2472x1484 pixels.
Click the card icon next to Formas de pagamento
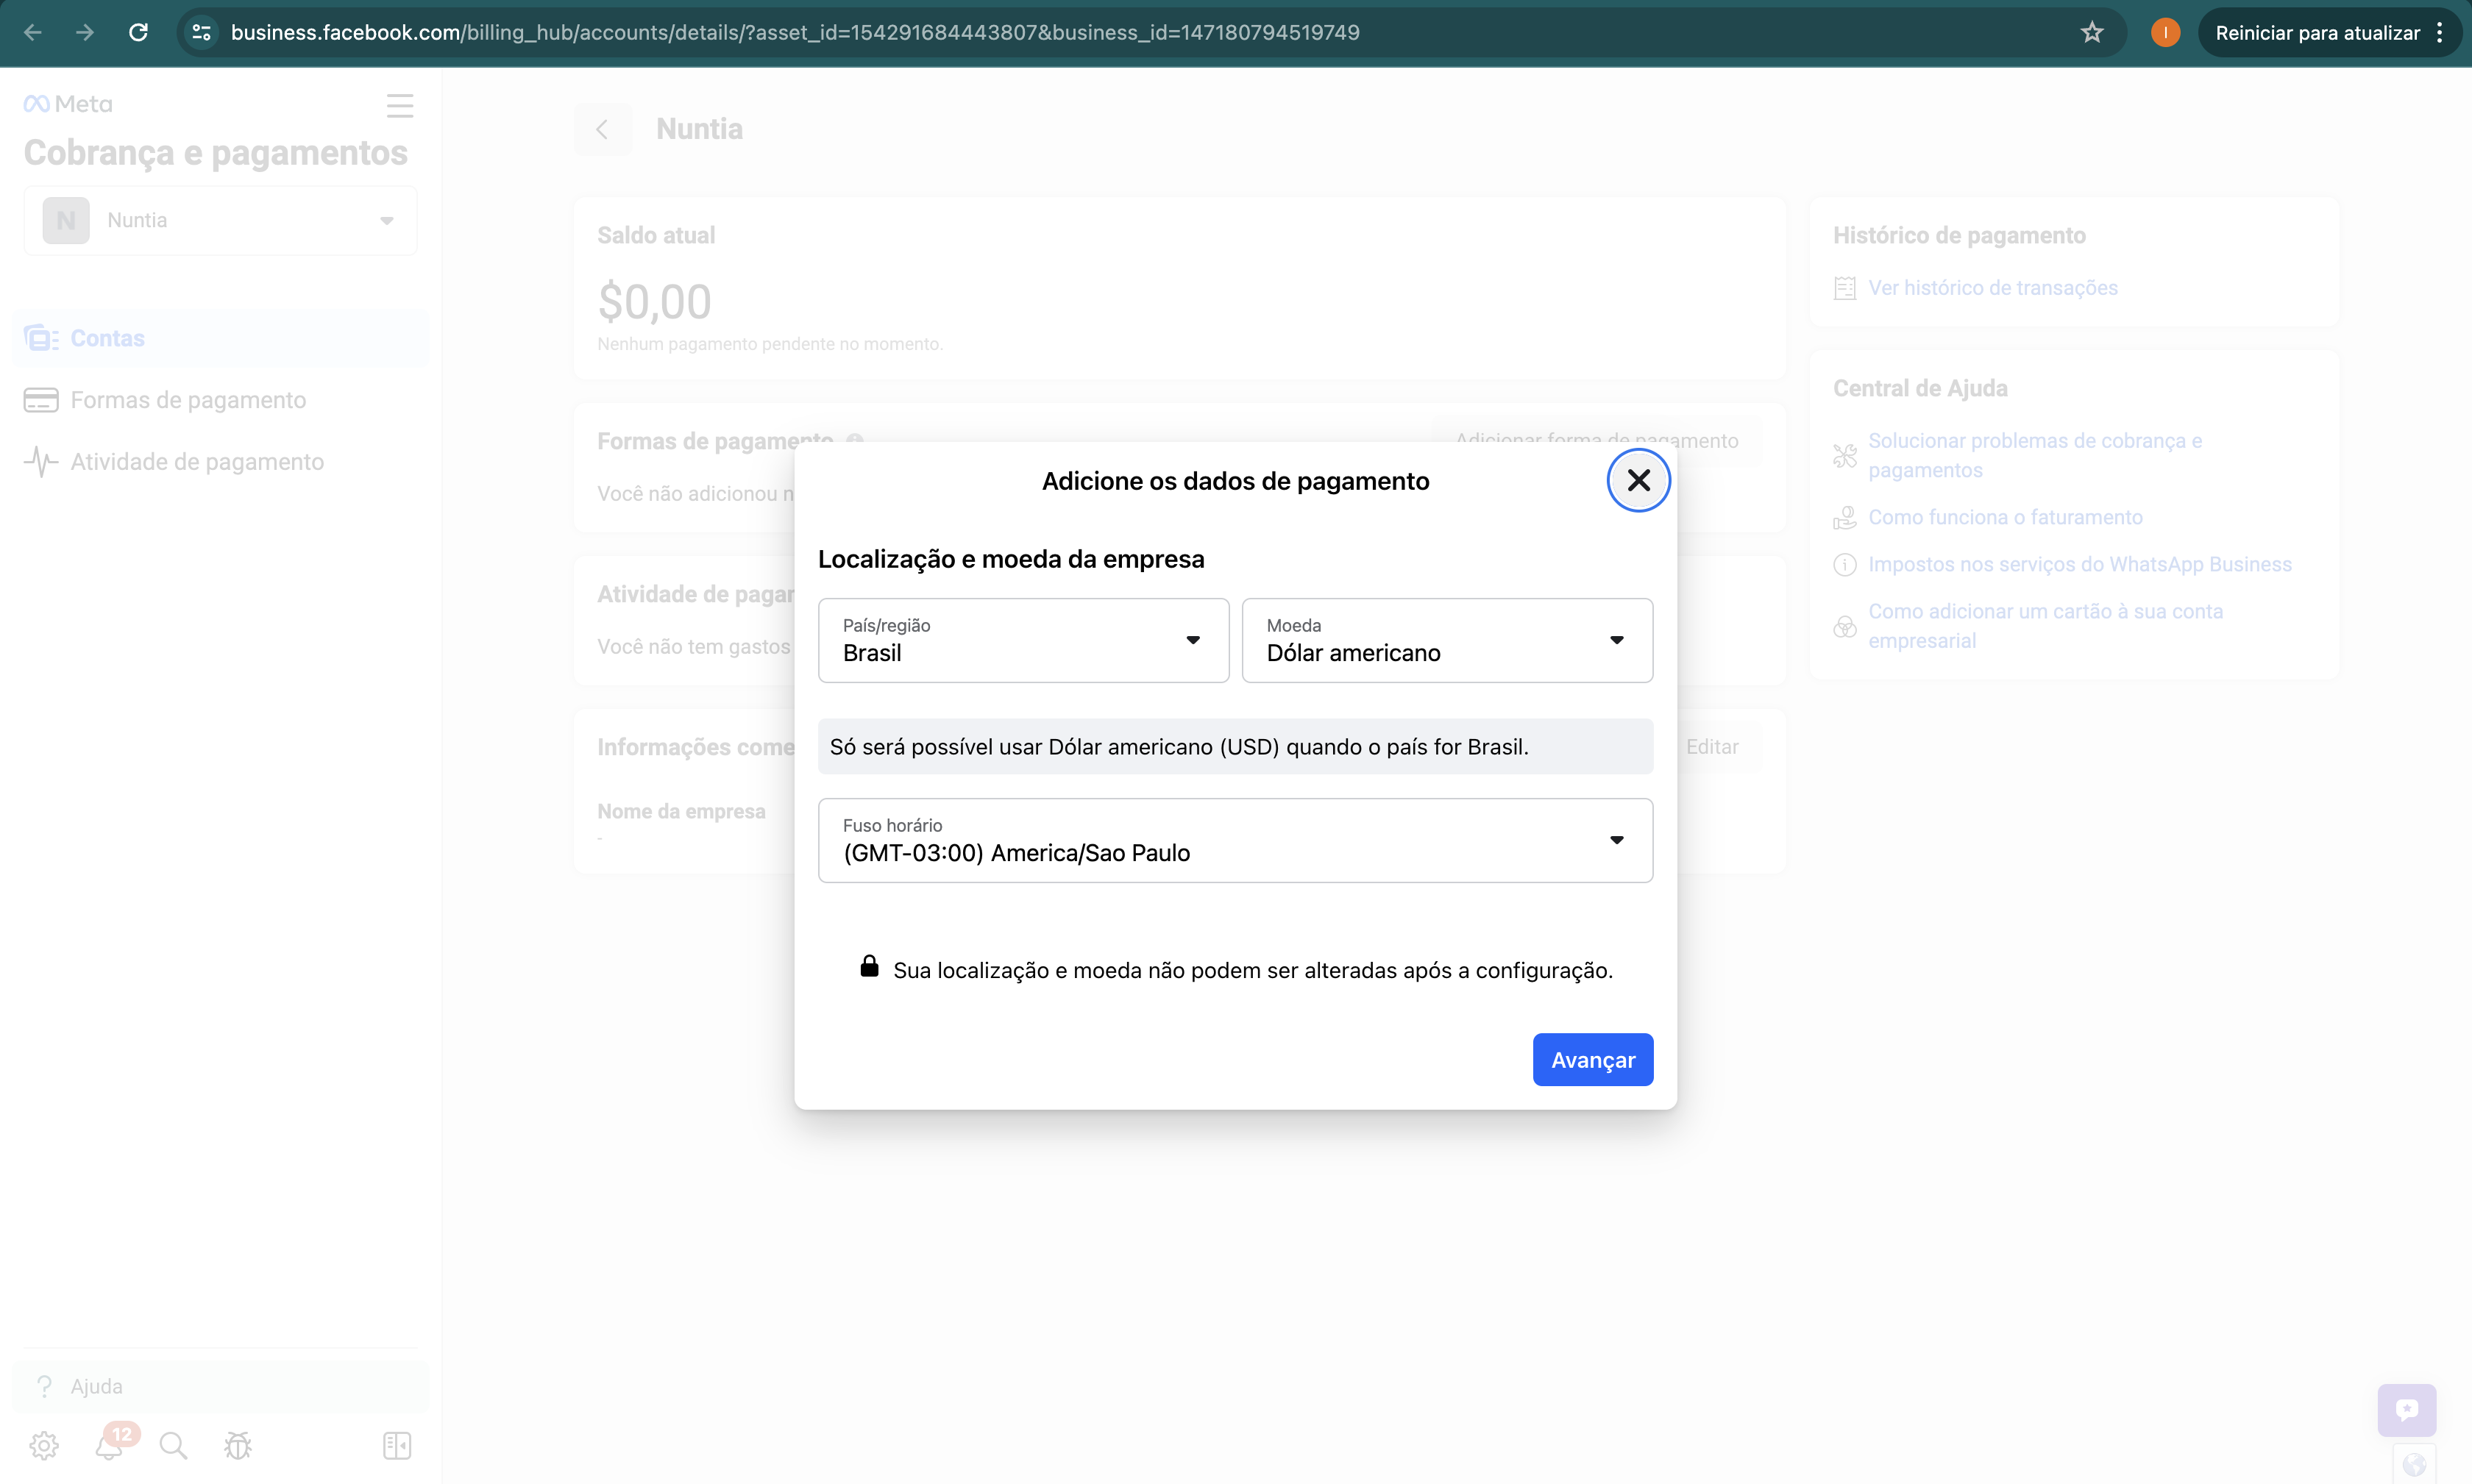coord(41,400)
